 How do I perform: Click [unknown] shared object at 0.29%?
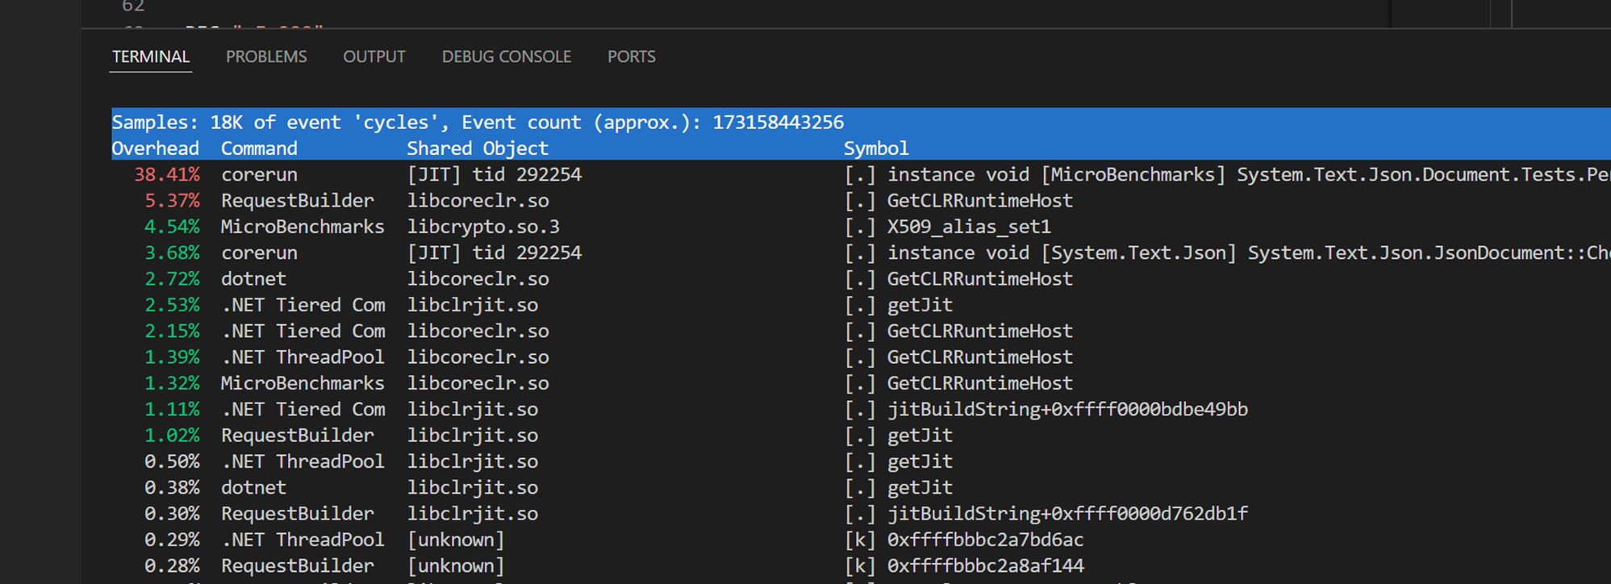tap(456, 540)
